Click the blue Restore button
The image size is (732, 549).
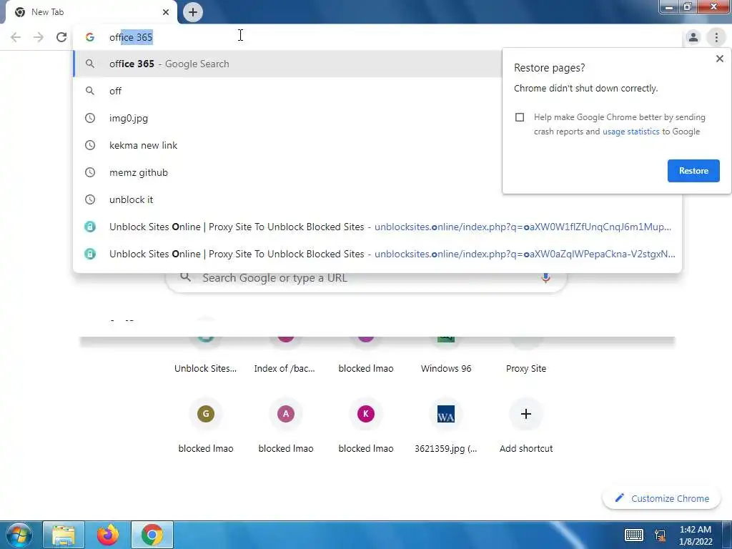pyautogui.click(x=693, y=171)
